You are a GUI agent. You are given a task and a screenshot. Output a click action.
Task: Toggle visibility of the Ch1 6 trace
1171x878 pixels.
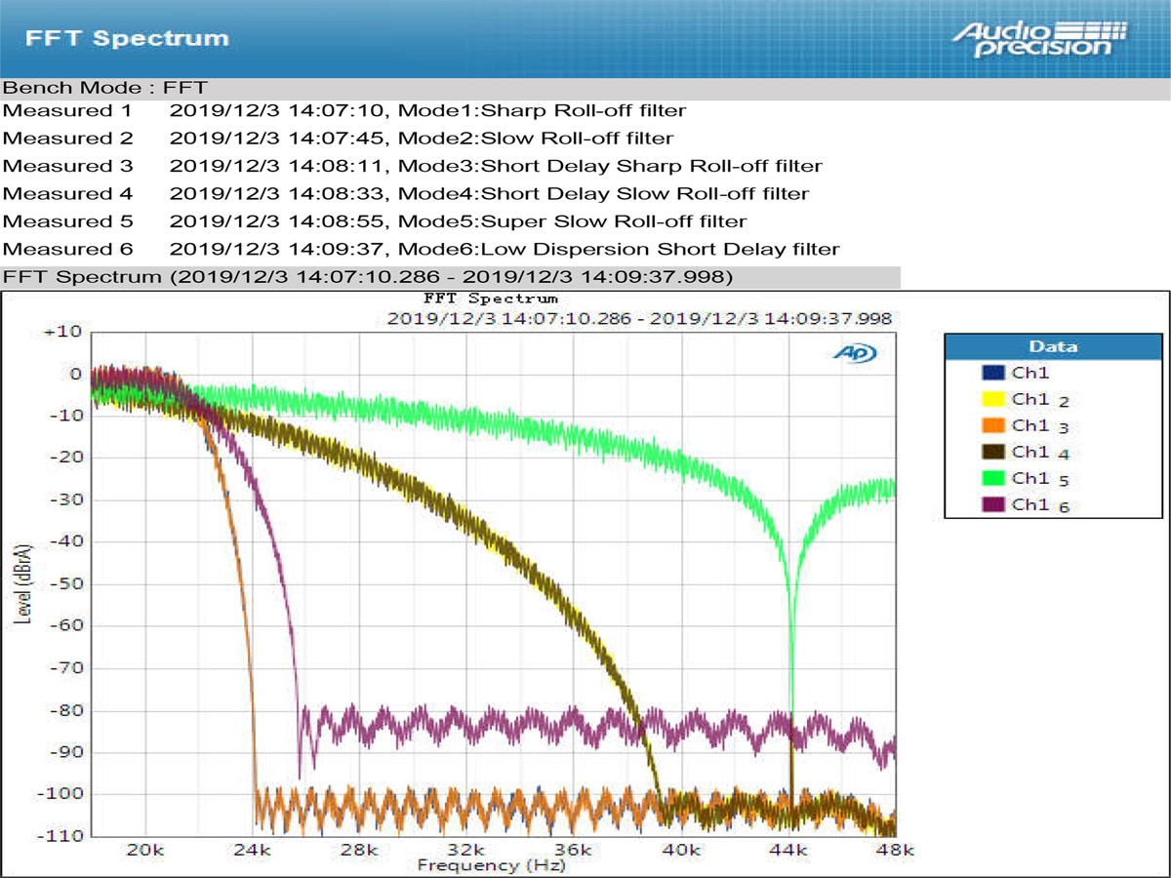[x=1031, y=504]
